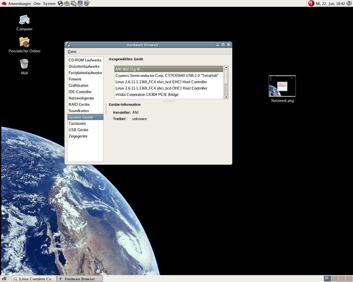
Task: Select the Persönlicher Ordner desktop icon
Action: tap(24, 45)
